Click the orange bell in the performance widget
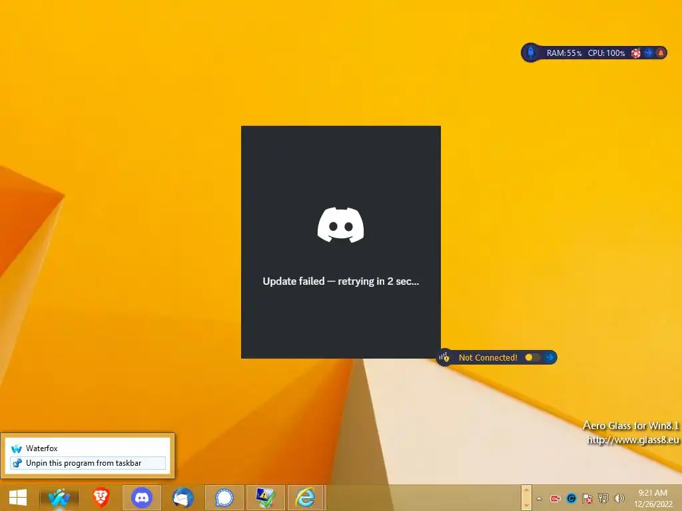 click(661, 53)
